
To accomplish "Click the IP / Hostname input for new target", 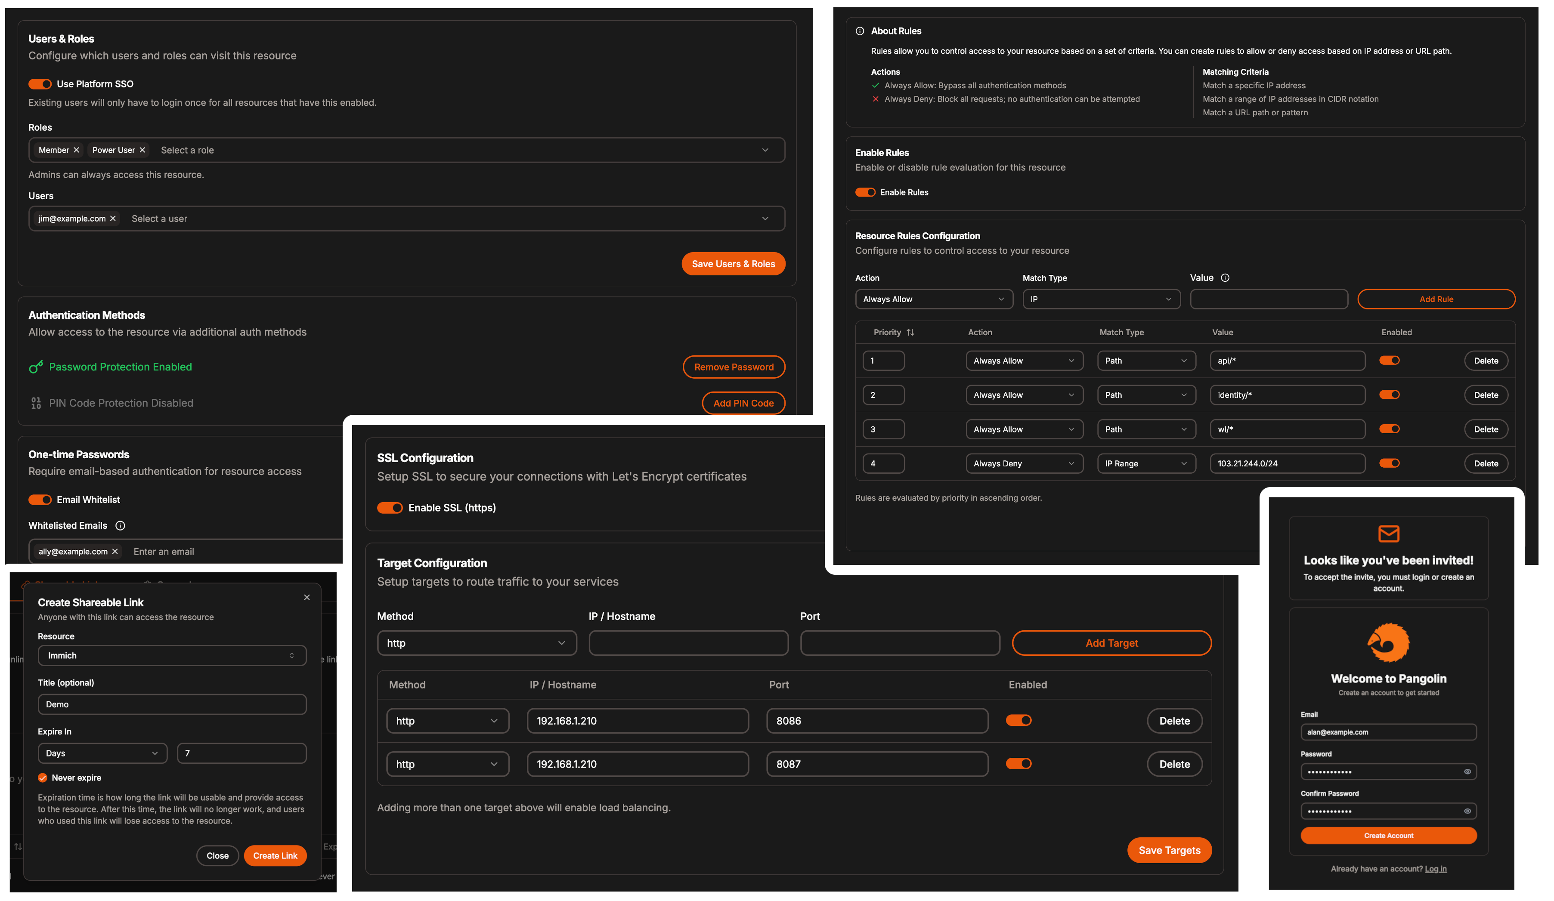I will click(688, 643).
